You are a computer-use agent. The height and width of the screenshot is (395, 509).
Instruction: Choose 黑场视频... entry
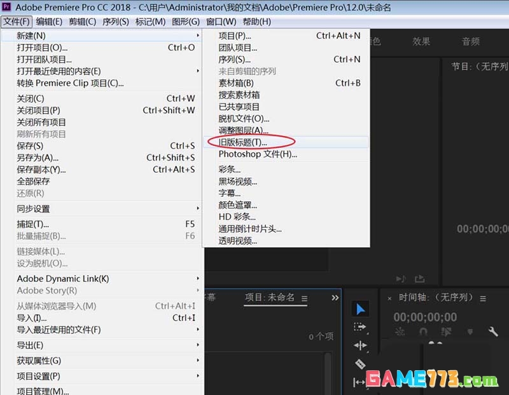point(286,182)
